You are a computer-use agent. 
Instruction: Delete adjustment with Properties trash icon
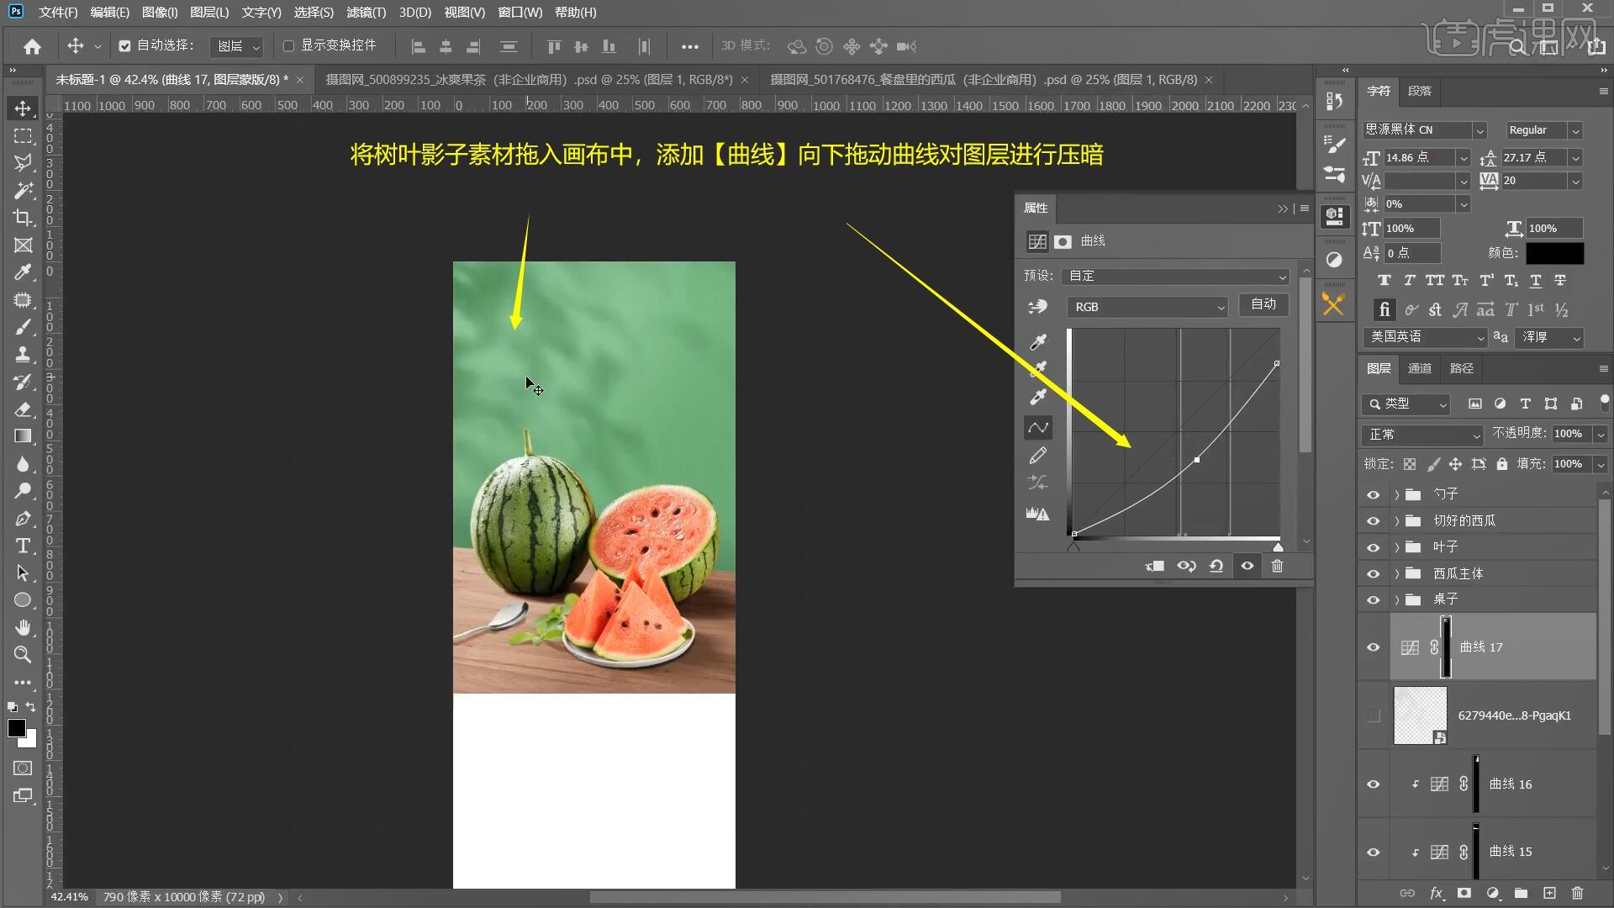[1277, 567]
